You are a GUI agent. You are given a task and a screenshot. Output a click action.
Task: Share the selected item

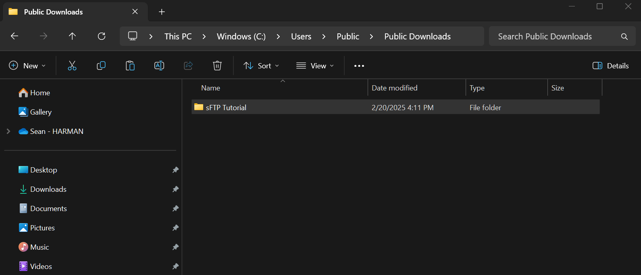tap(188, 66)
